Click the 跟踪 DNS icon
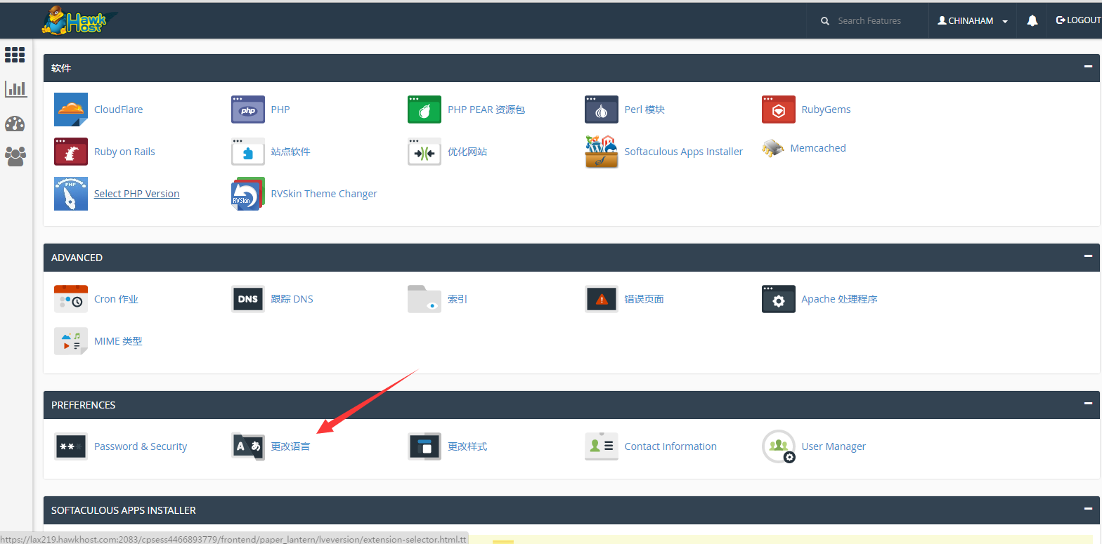Image resolution: width=1102 pixels, height=544 pixels. (248, 299)
